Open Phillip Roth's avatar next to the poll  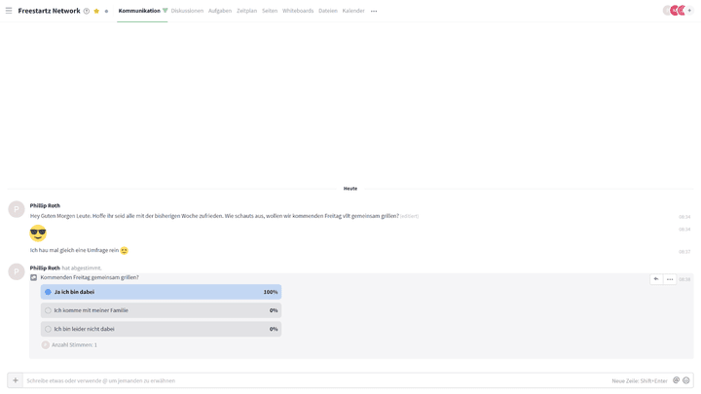[17, 271]
